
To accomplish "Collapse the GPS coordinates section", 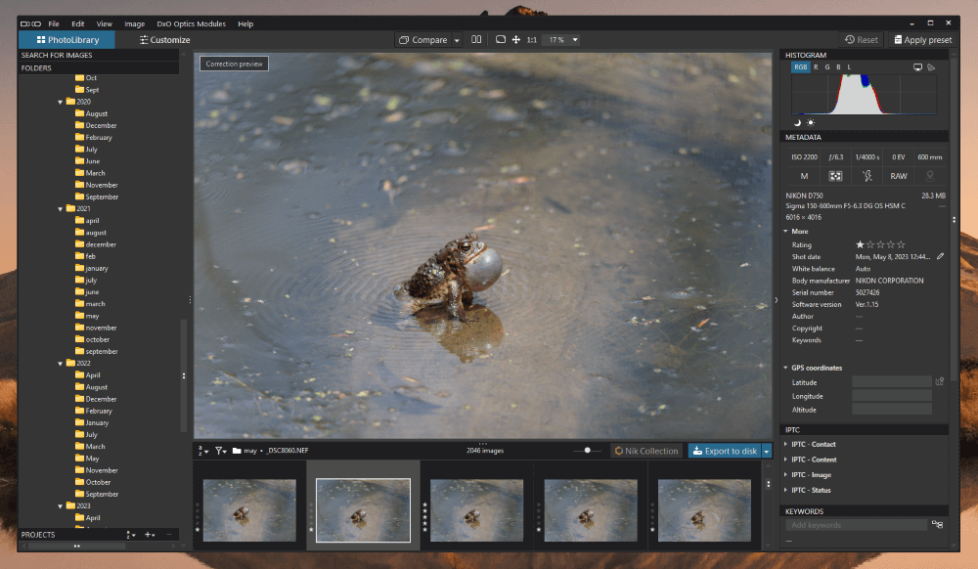I will click(786, 368).
